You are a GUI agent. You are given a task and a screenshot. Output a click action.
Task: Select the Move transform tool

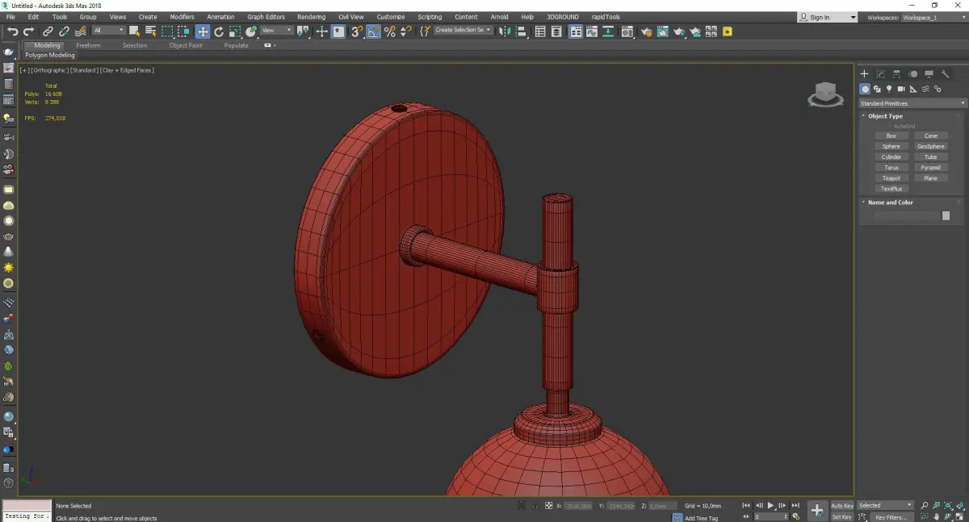point(202,31)
